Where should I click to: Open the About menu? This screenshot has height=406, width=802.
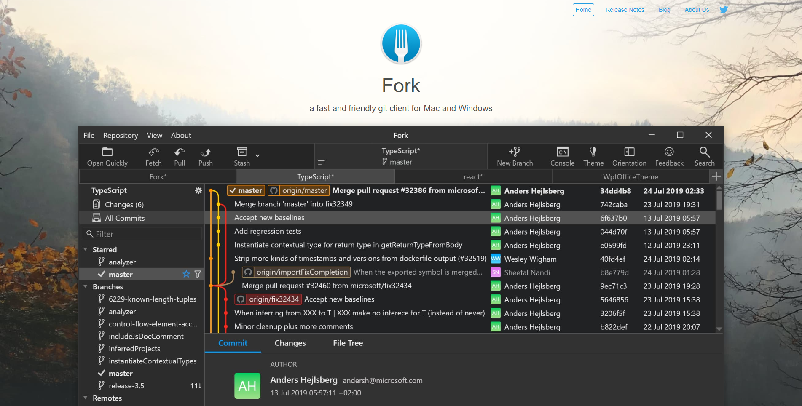(x=181, y=135)
